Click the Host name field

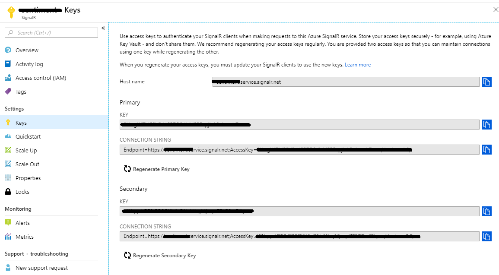click(346, 82)
